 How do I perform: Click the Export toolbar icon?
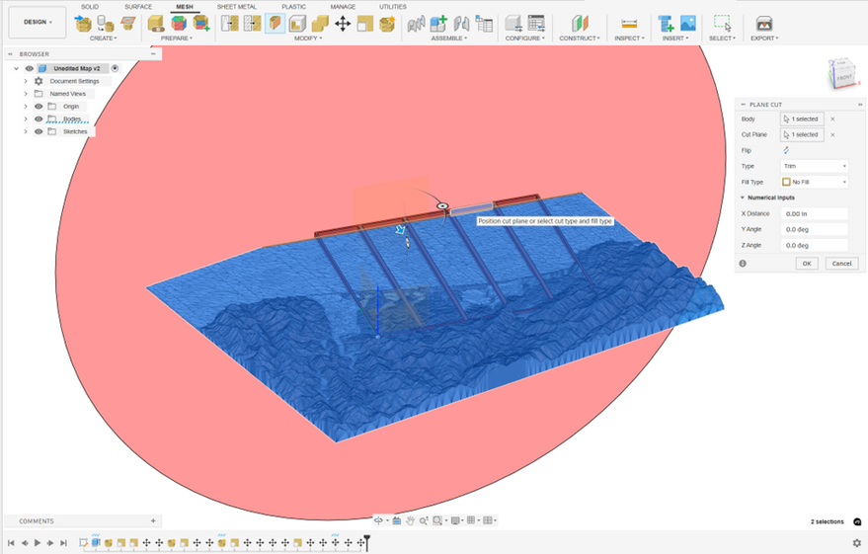[x=763, y=23]
